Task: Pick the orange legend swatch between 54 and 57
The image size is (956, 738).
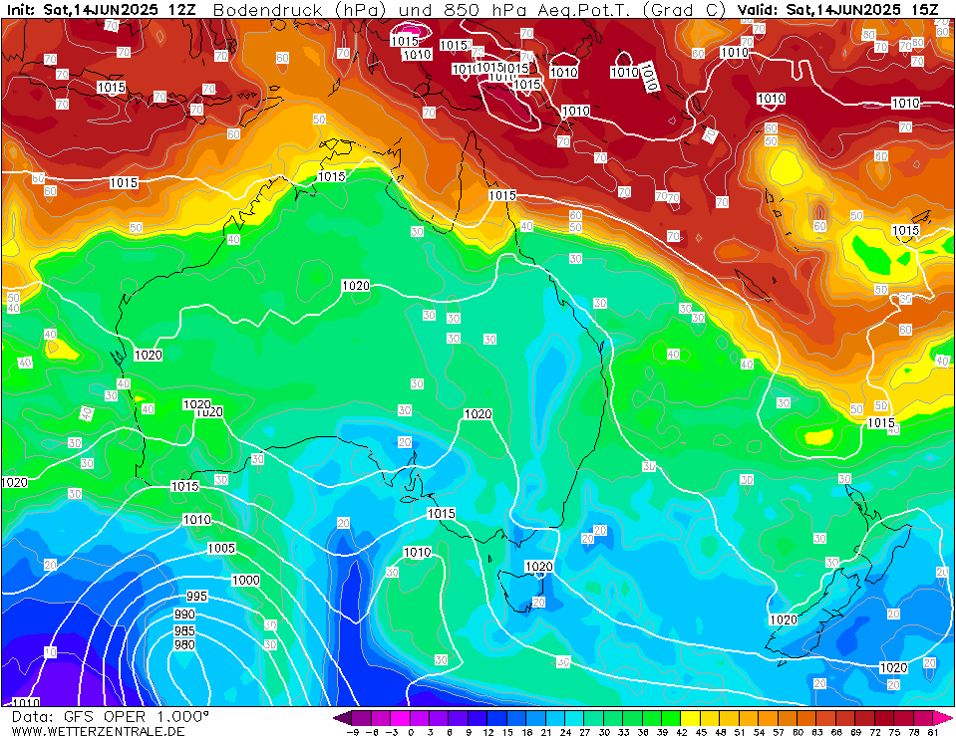Action: click(x=769, y=718)
